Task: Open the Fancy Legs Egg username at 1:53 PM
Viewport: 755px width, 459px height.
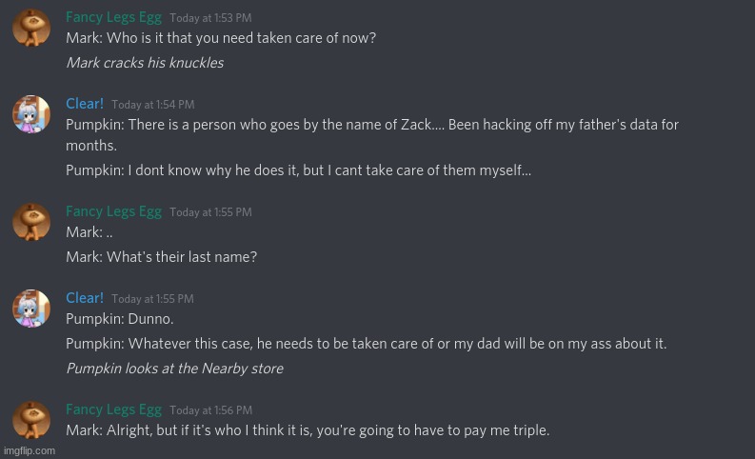Action: click(113, 17)
